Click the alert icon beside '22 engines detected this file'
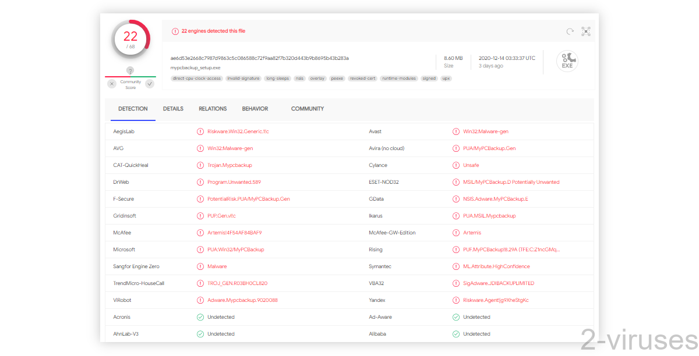This screenshot has width=699, height=356. click(x=175, y=31)
